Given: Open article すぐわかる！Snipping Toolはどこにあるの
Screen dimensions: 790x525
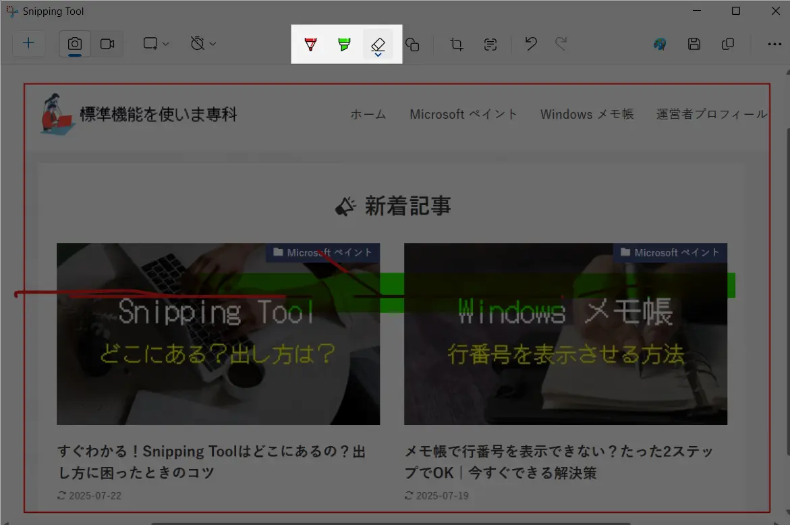Looking at the screenshot, I should click(212, 462).
